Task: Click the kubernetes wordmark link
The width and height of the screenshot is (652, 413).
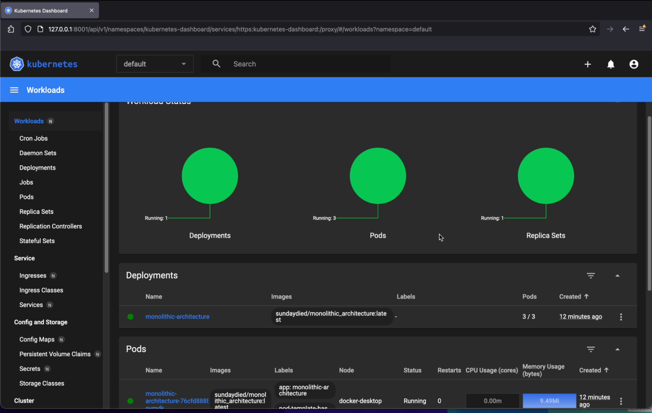Action: (x=52, y=64)
